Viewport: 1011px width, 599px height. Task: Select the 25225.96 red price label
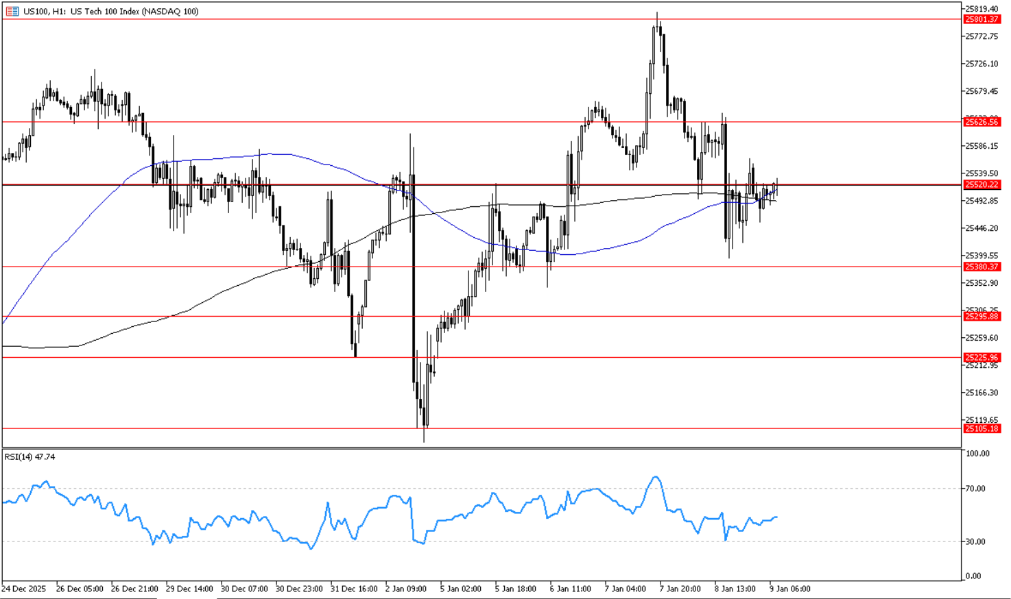[982, 357]
